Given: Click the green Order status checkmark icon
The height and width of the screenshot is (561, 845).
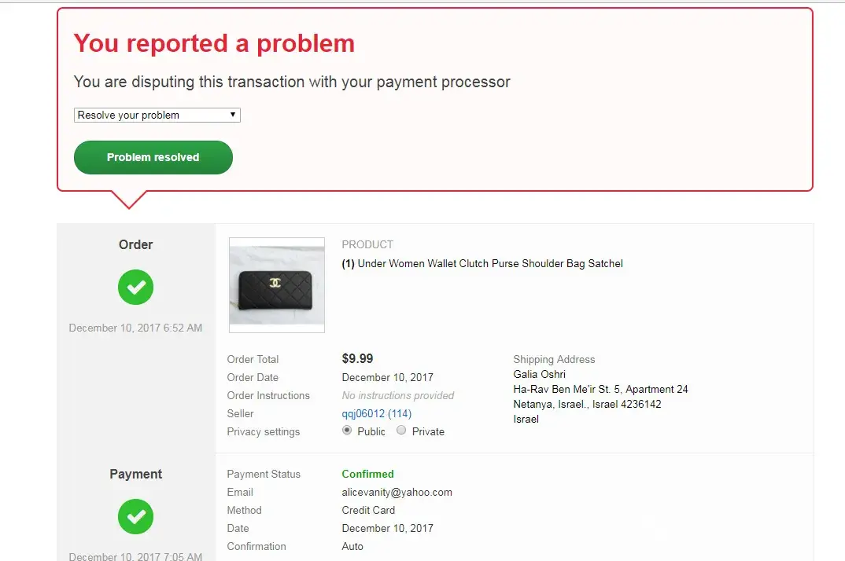Looking at the screenshot, I should [x=136, y=287].
